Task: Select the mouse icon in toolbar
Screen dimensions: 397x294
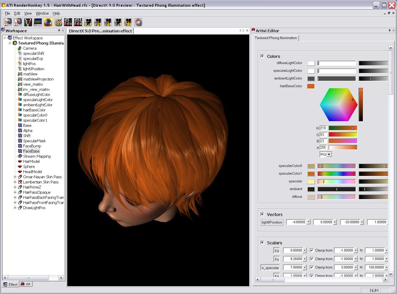Action: [x=138, y=22]
